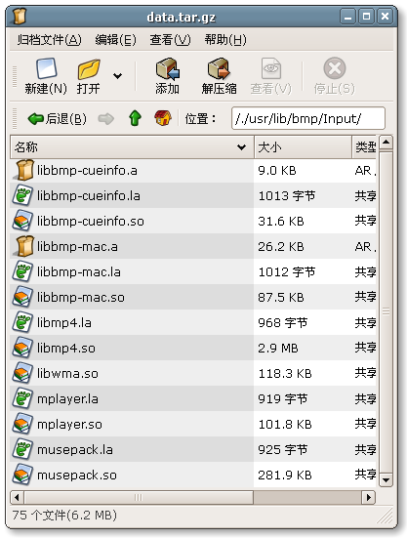Open an archive with the 打开 folder icon
407x538 pixels.
point(89,69)
